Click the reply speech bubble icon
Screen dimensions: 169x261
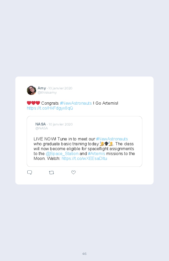[30, 173]
